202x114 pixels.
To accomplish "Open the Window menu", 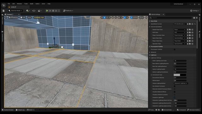I will tap(19, 4).
